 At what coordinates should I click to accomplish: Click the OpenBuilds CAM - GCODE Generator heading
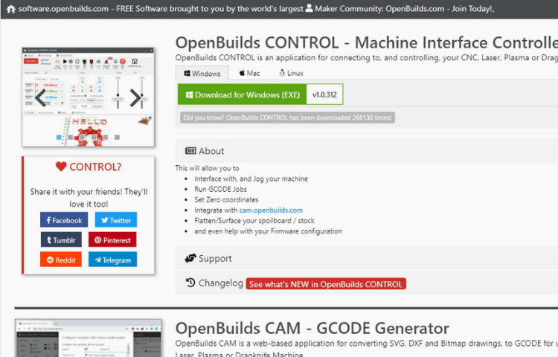[x=312, y=328]
